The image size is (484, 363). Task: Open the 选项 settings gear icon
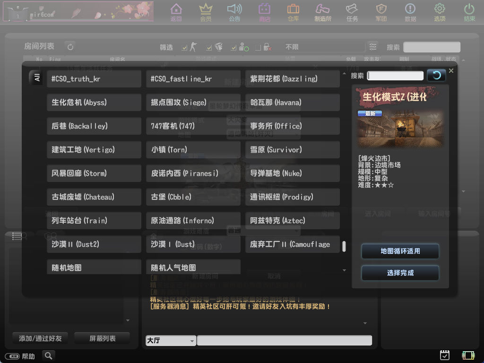click(x=440, y=12)
